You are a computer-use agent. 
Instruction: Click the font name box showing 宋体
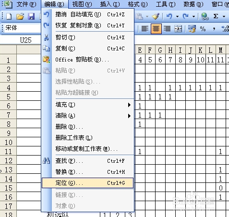22,28
